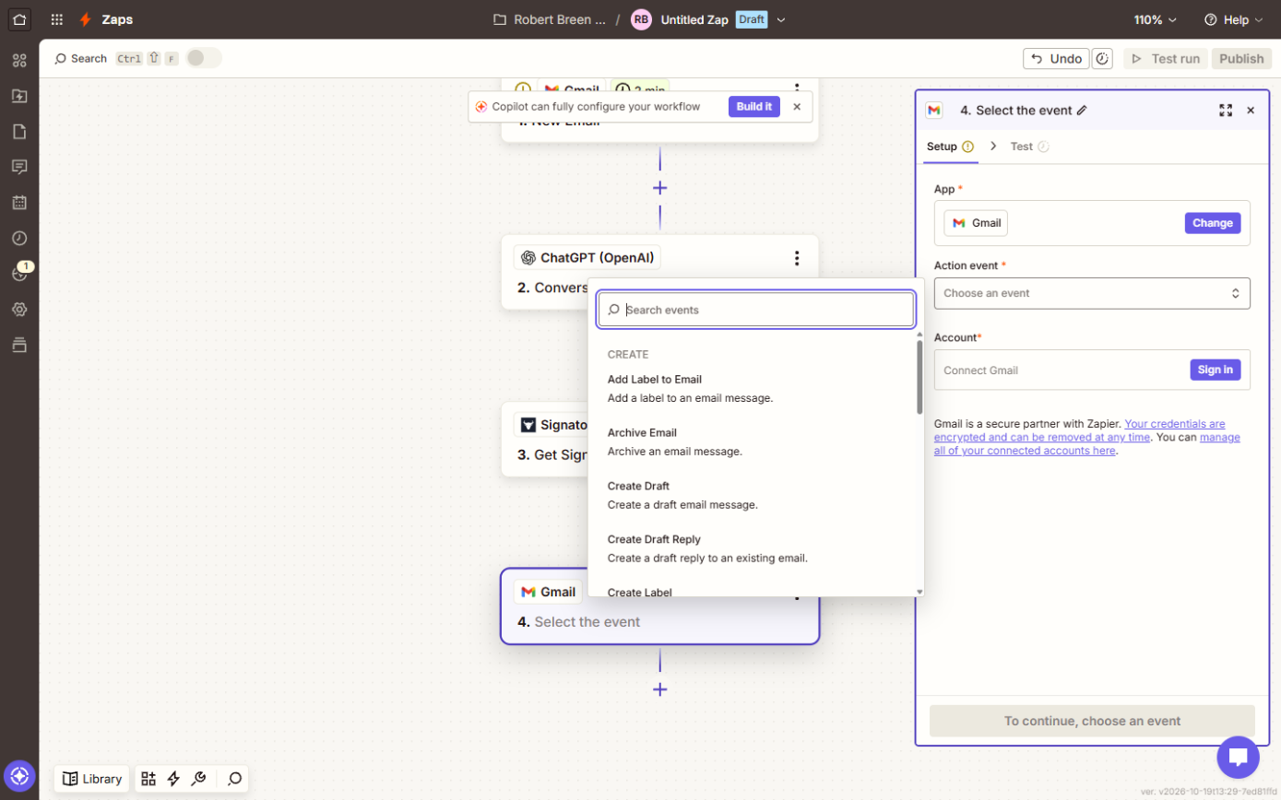Image resolution: width=1281 pixels, height=800 pixels.
Task: Expand the Help menu
Action: [1236, 19]
